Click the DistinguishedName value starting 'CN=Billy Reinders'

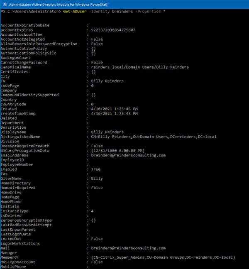coord(154,137)
